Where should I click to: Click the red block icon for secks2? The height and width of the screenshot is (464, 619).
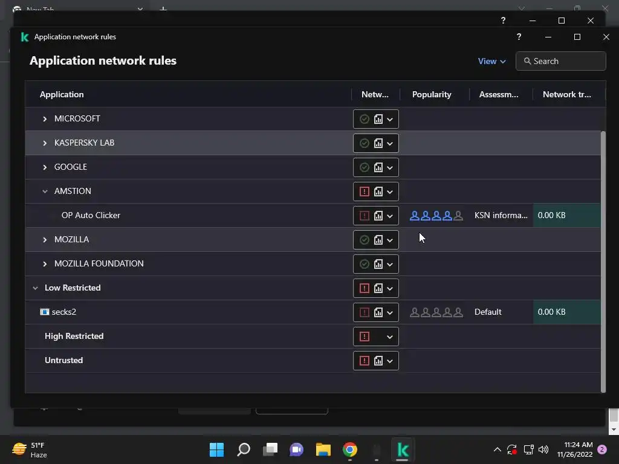pos(365,312)
